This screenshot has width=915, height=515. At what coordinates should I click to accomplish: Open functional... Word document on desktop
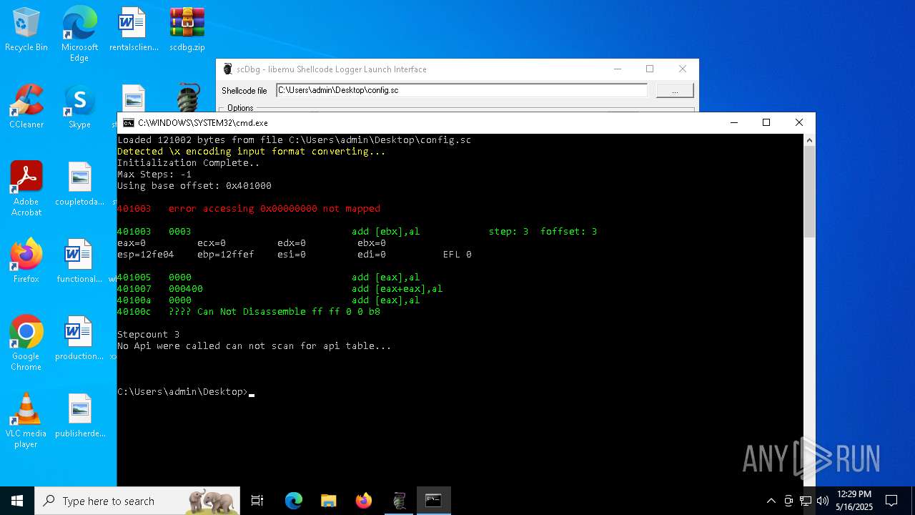79,261
